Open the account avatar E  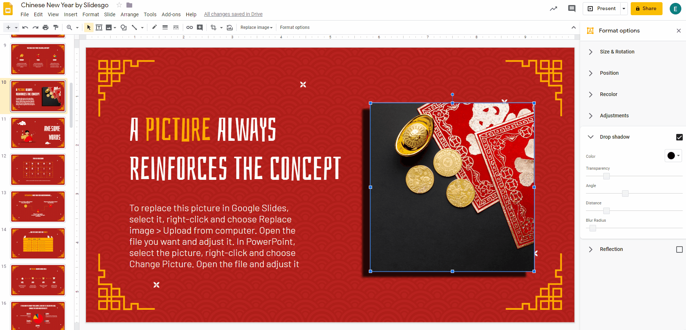point(675,9)
